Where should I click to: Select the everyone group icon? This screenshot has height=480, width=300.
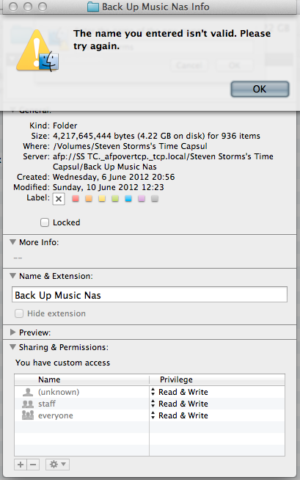coord(28,415)
